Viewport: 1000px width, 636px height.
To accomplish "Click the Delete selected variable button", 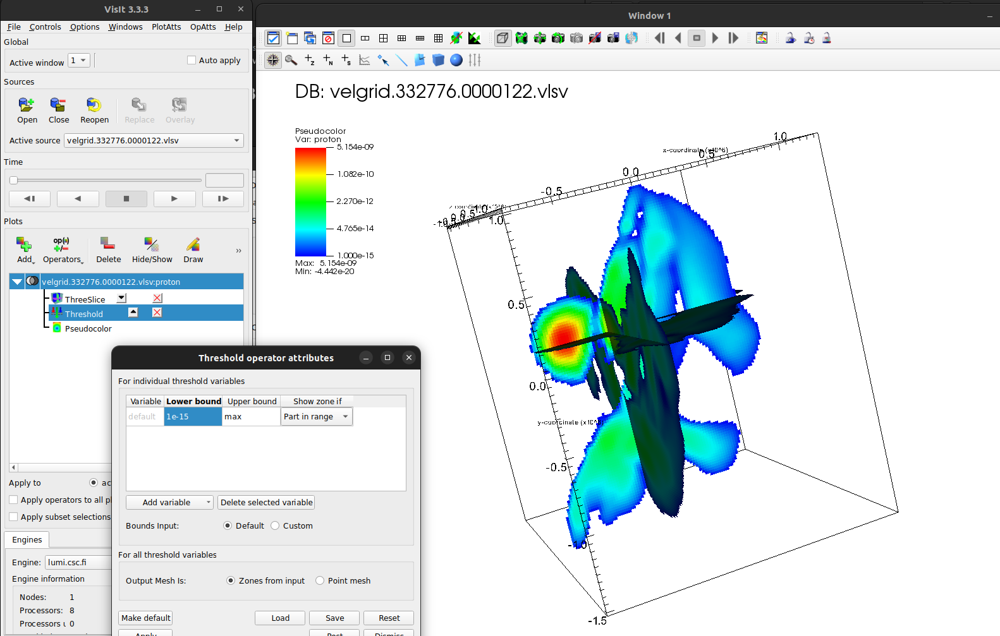I will [x=266, y=502].
